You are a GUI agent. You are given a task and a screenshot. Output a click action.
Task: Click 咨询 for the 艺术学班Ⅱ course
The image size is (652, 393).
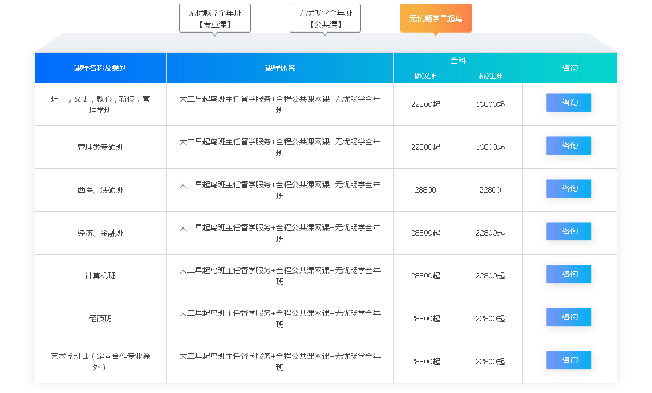(x=568, y=360)
